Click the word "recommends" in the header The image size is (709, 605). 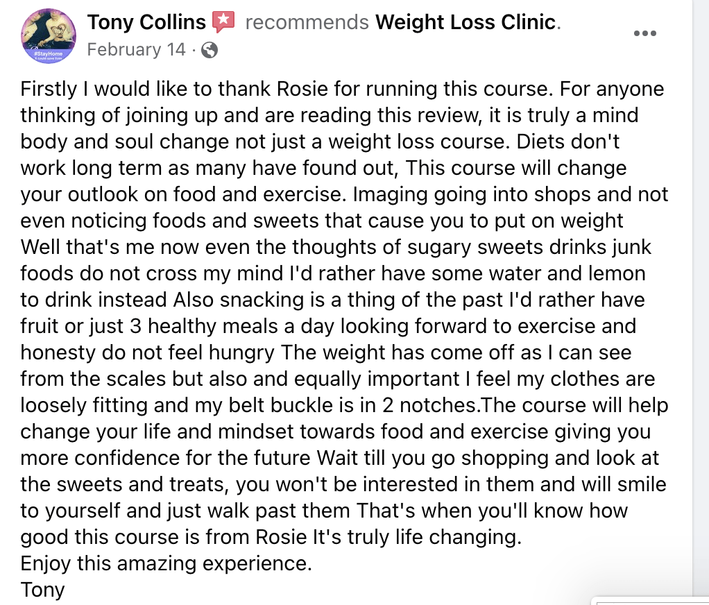pyautogui.click(x=307, y=22)
